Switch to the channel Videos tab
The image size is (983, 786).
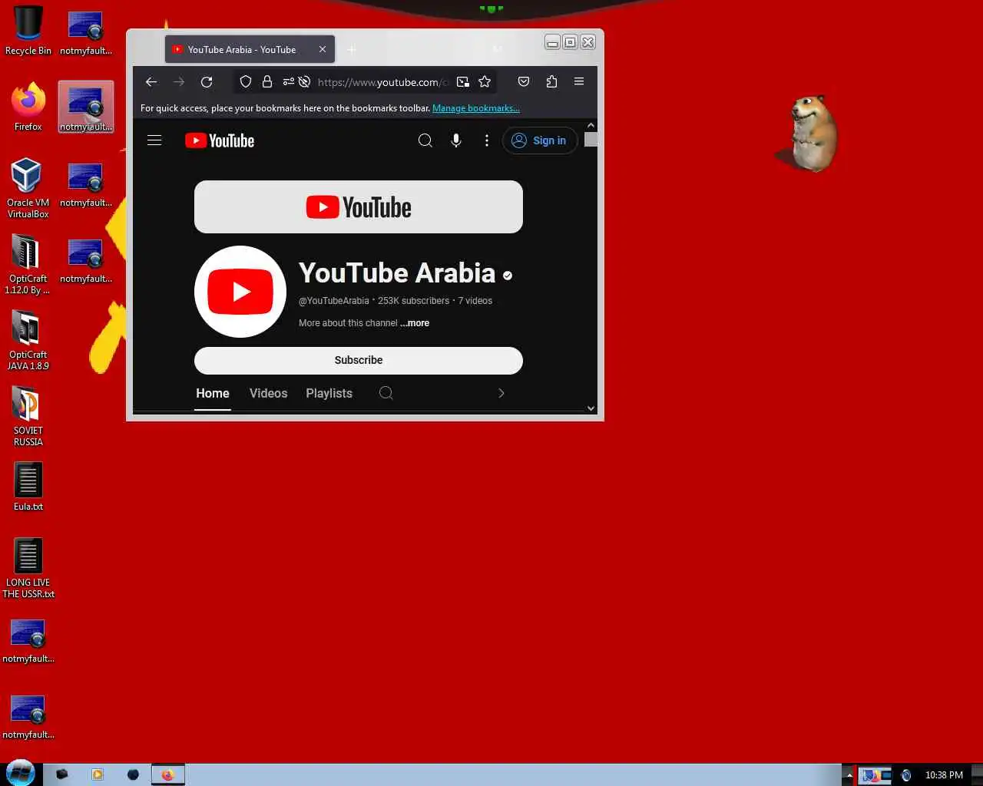[x=269, y=393]
